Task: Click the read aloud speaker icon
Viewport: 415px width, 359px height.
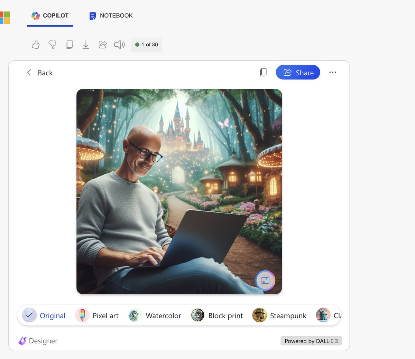Action: (119, 45)
